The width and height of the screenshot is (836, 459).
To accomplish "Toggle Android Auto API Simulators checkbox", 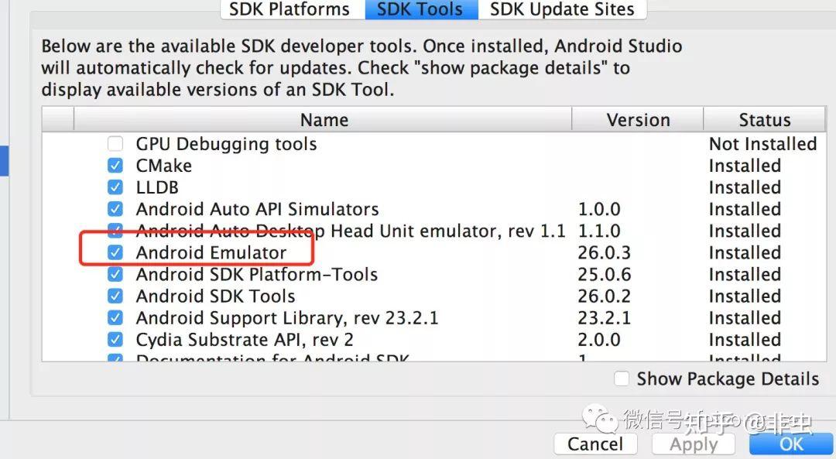I will point(115,209).
